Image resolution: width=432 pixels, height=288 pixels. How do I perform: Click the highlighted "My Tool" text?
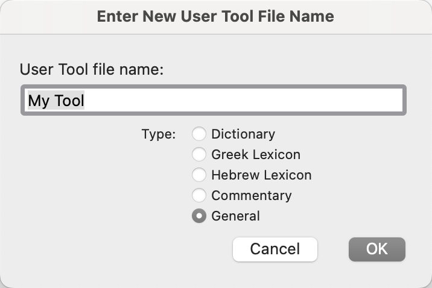coord(56,100)
